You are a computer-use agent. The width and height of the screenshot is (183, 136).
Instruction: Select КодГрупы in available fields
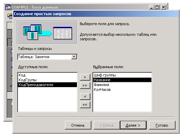tap(47, 80)
